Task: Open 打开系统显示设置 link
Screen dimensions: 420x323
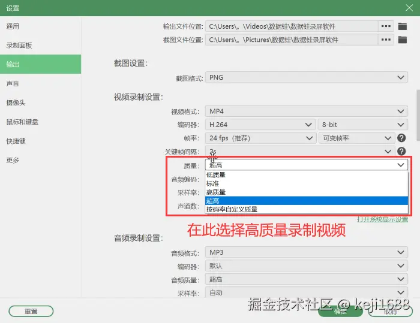Action: 382,219
